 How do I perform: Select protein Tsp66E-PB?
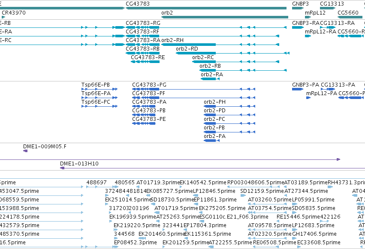click(96, 85)
